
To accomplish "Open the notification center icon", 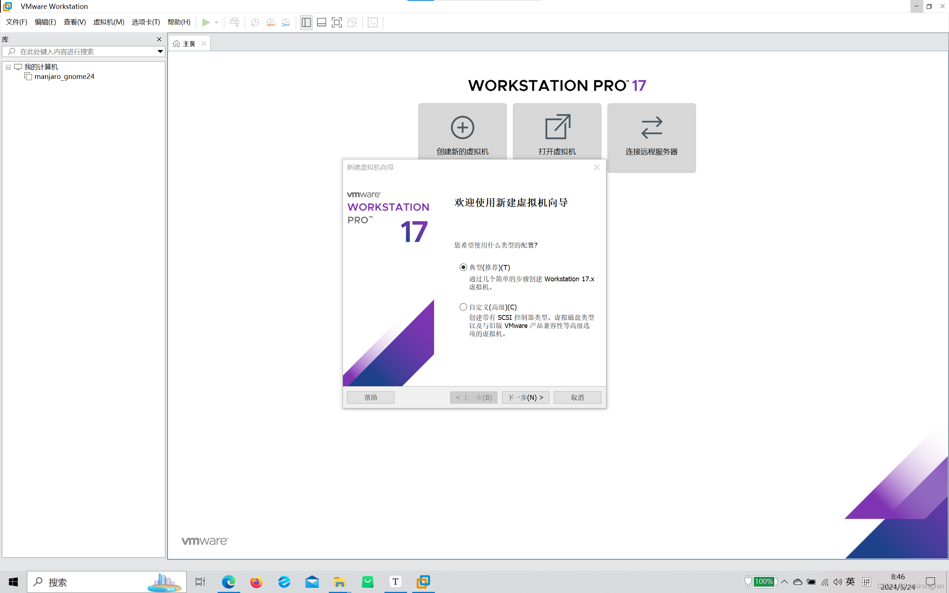I will click(x=930, y=582).
